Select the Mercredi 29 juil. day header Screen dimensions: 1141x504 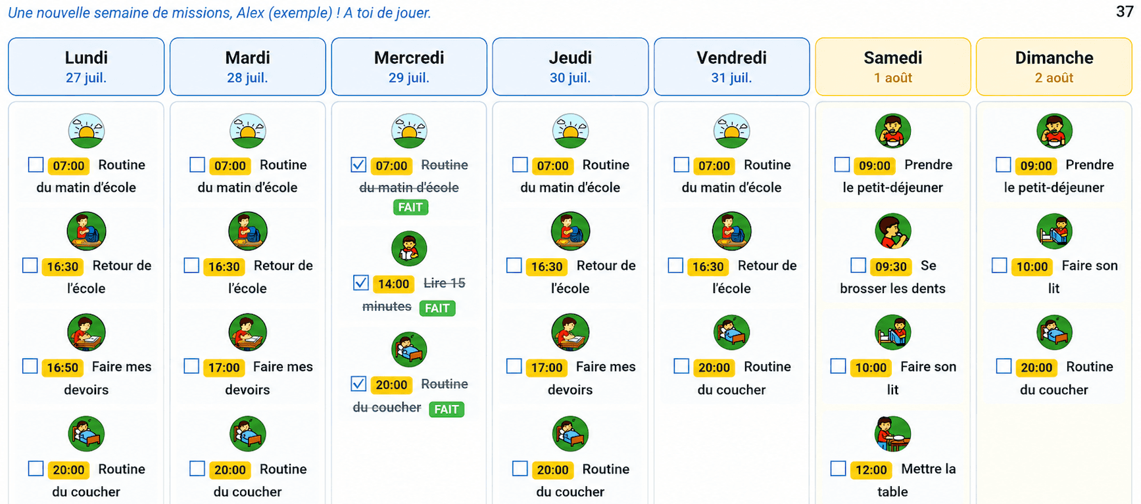[x=409, y=66]
